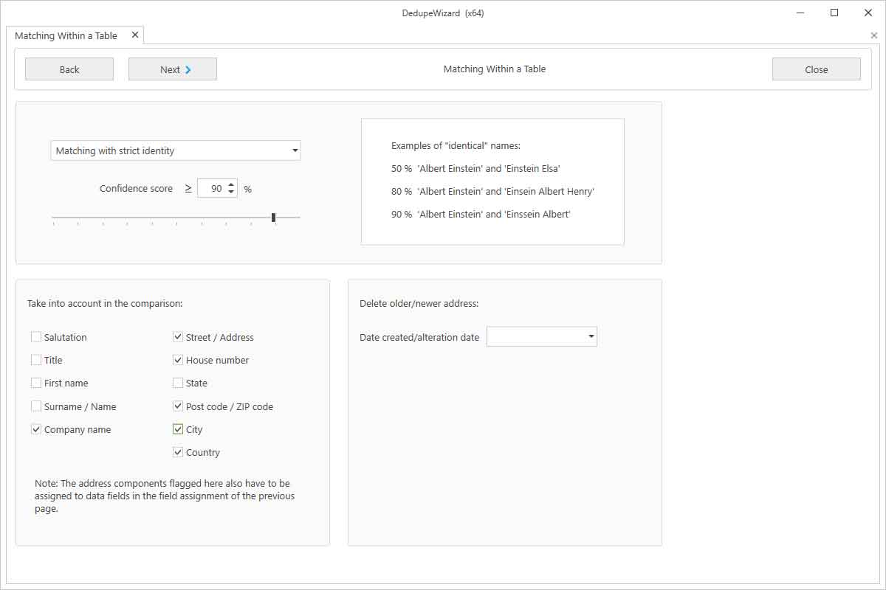Close the Matching Within a Table tab

(x=135, y=34)
